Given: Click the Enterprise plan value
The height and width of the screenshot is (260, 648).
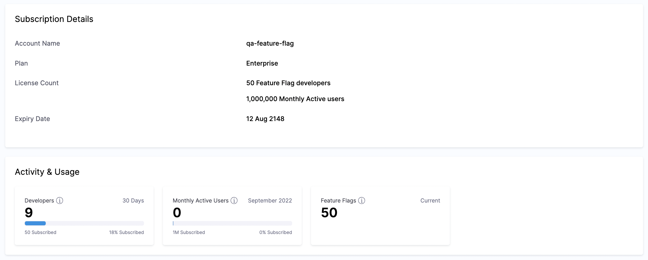Looking at the screenshot, I should tap(262, 63).
